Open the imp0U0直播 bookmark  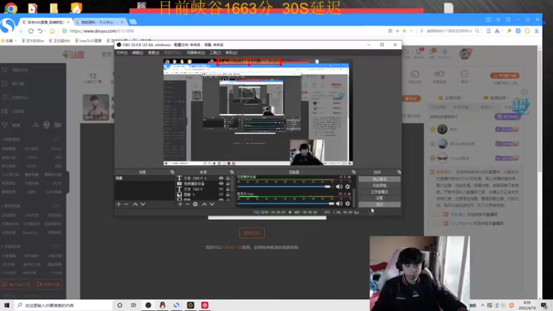(x=88, y=41)
